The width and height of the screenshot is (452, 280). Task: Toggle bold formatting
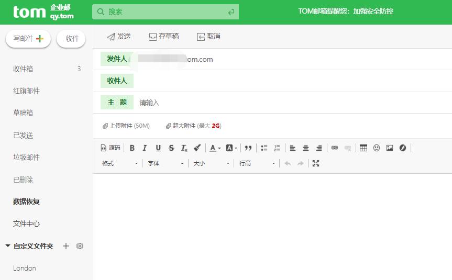click(x=132, y=148)
